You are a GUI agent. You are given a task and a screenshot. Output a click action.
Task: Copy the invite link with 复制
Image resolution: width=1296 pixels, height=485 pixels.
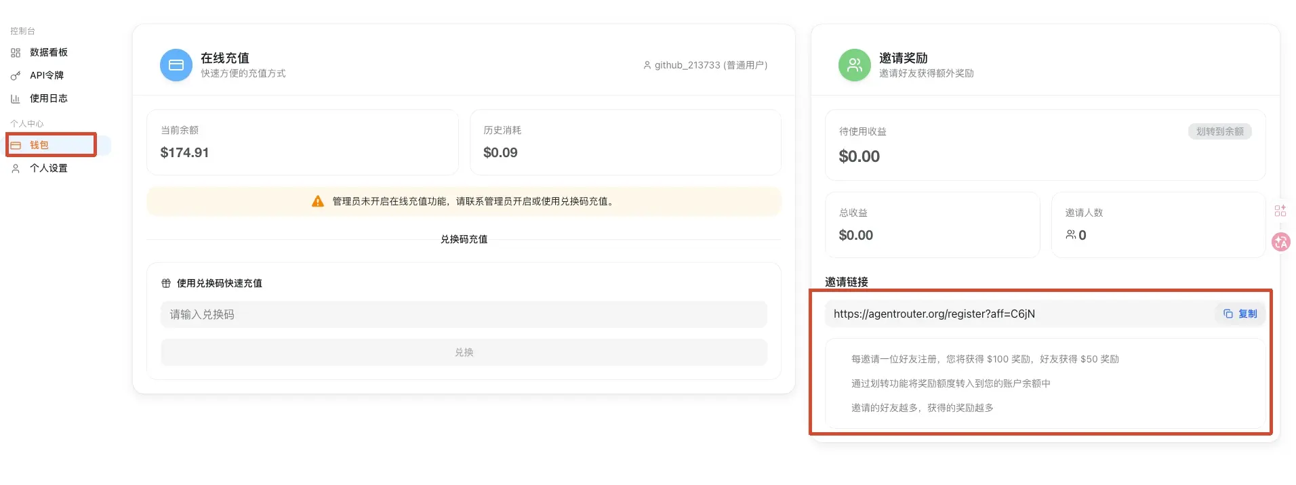coord(1240,314)
